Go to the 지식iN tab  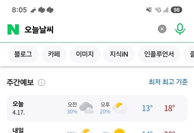click(119, 54)
